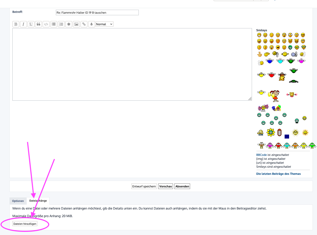Insert an unordered bullet list
The image size is (317, 235).
point(54,24)
